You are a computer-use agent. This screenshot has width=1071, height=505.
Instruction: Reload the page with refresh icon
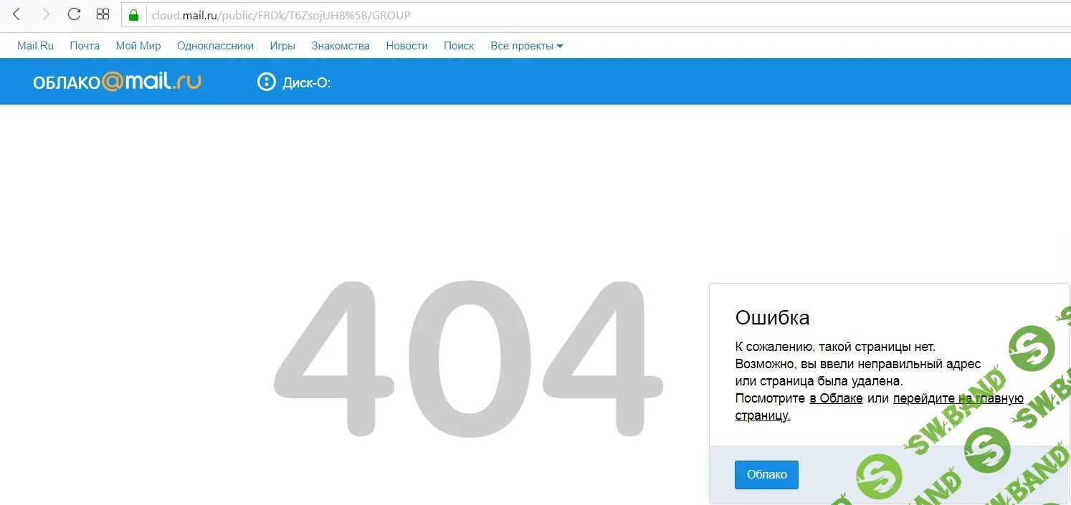pyautogui.click(x=74, y=14)
